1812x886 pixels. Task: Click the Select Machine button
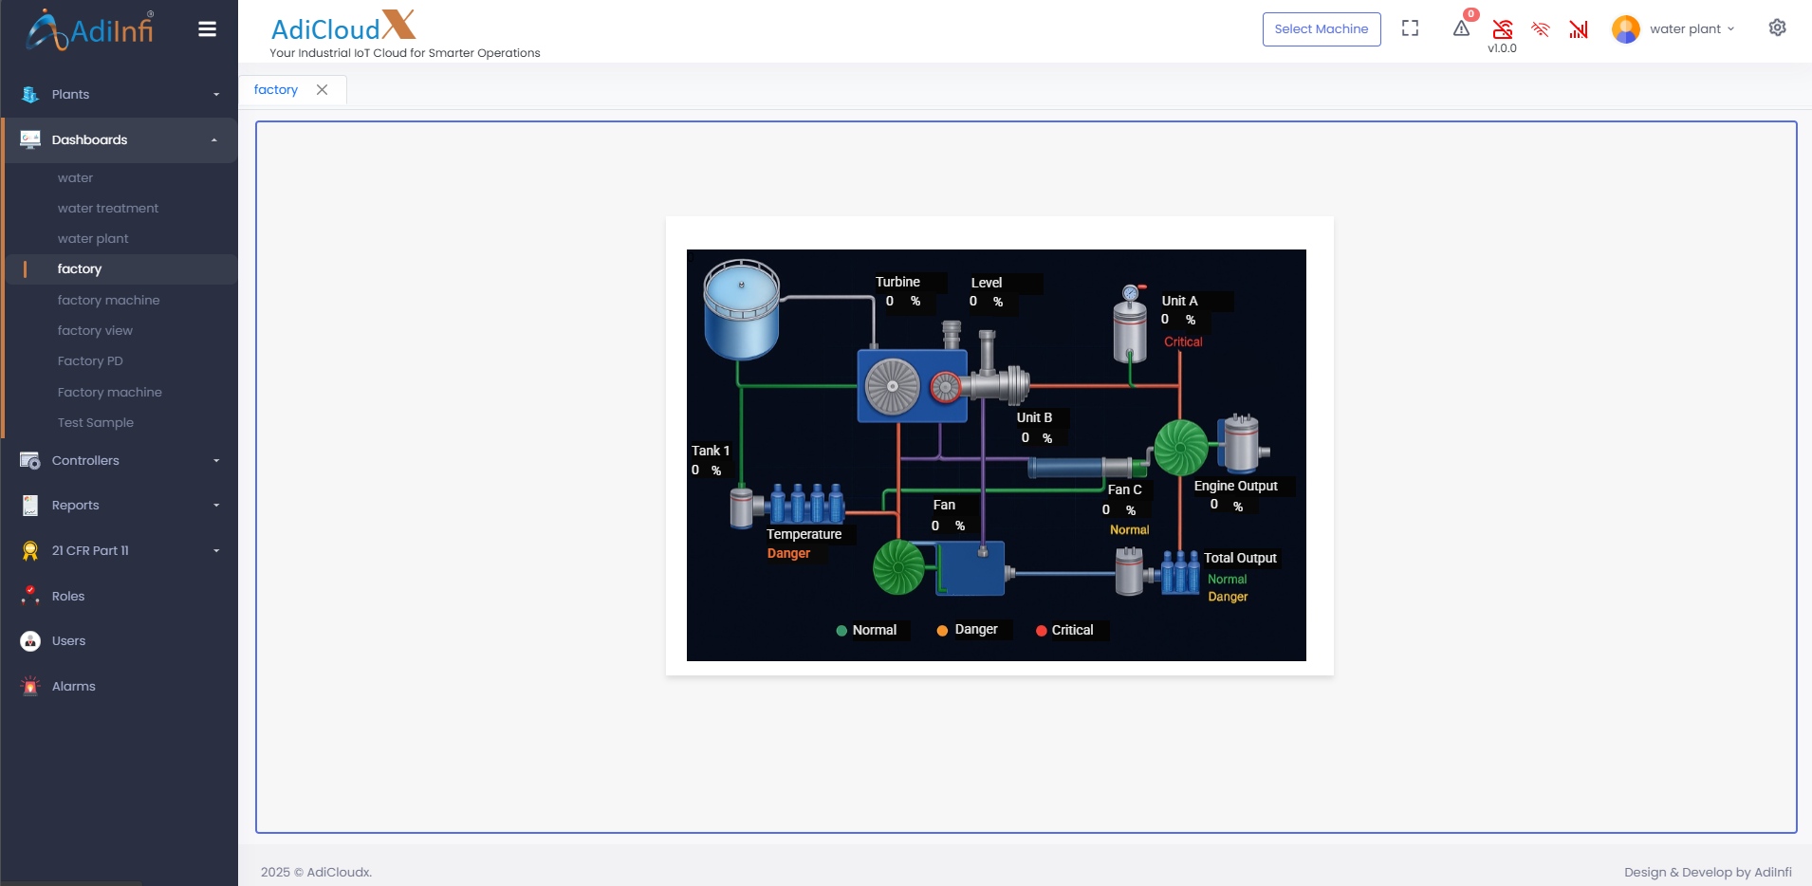[x=1321, y=29]
